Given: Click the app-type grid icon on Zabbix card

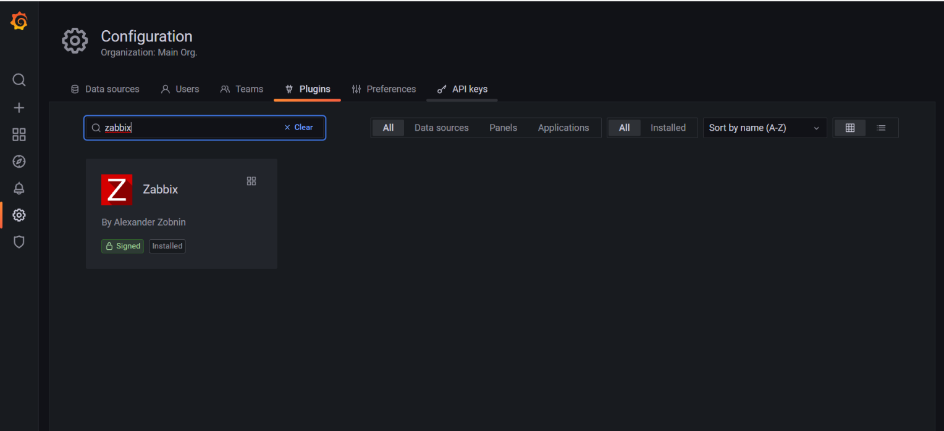Looking at the screenshot, I should coord(251,181).
